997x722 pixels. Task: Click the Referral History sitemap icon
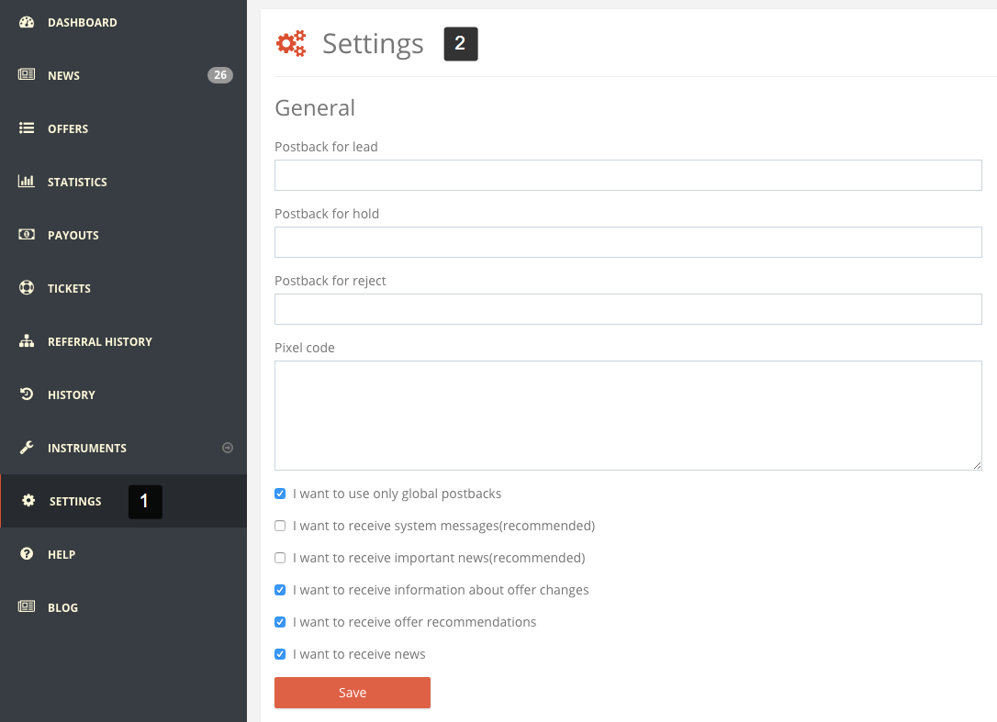[27, 341]
